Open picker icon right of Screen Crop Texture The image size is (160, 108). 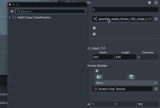click(x=156, y=89)
